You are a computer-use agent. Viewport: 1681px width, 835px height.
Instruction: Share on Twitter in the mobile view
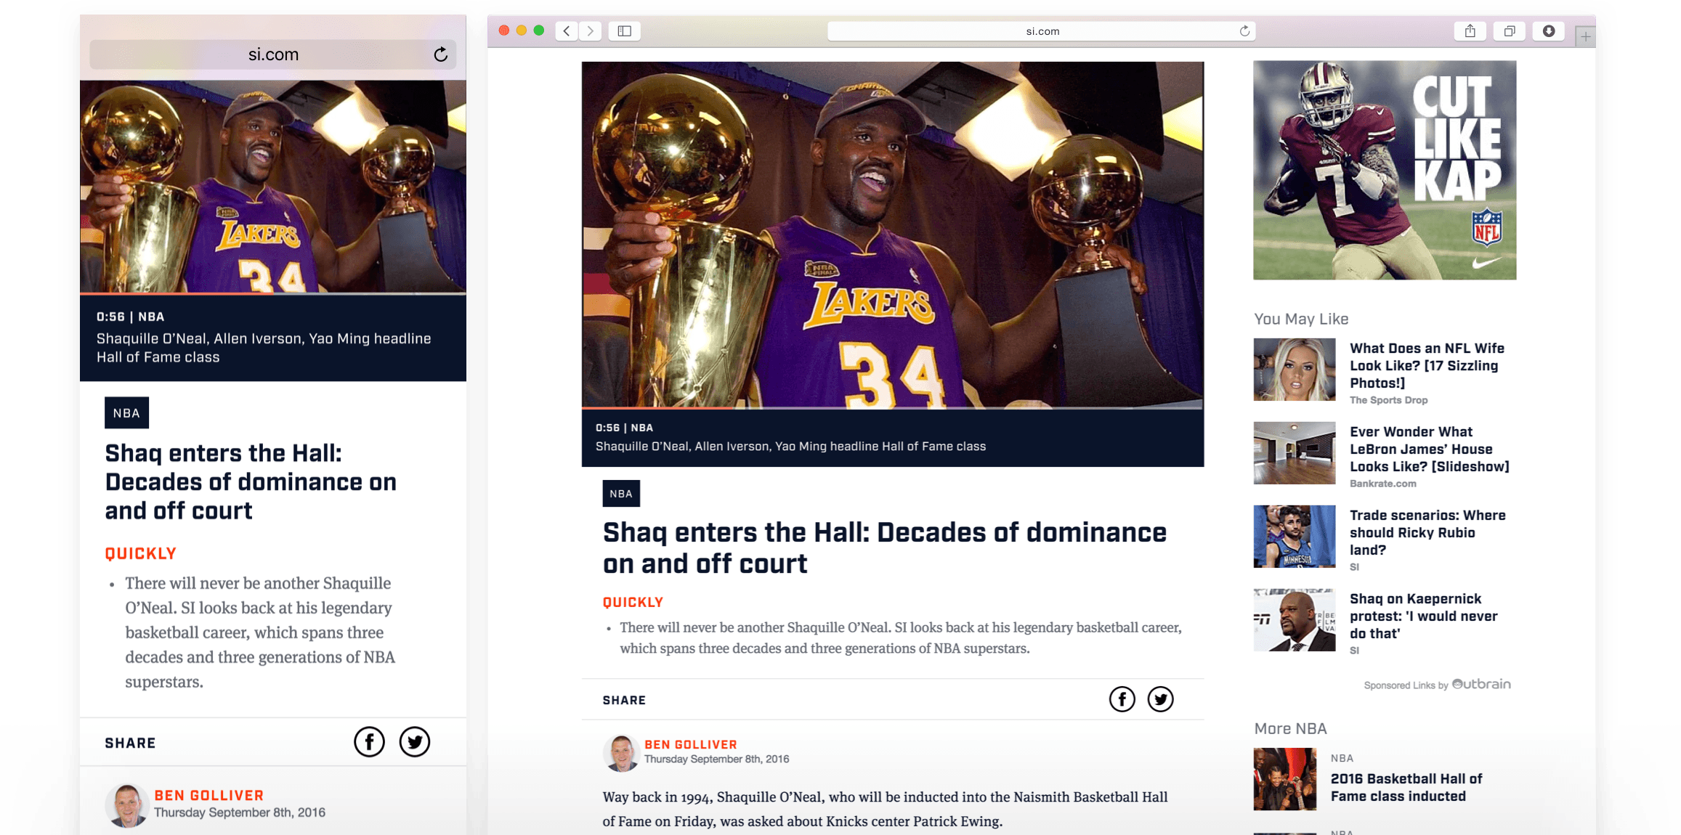415,742
